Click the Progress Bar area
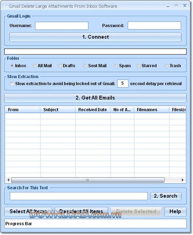Viewport: 193px width, 235px height. coord(95,224)
